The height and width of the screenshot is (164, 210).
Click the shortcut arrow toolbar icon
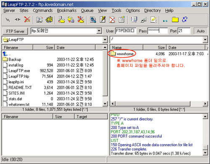pos(144,20)
